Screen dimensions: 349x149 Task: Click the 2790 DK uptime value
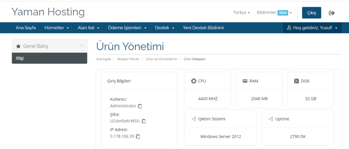coord(298,136)
